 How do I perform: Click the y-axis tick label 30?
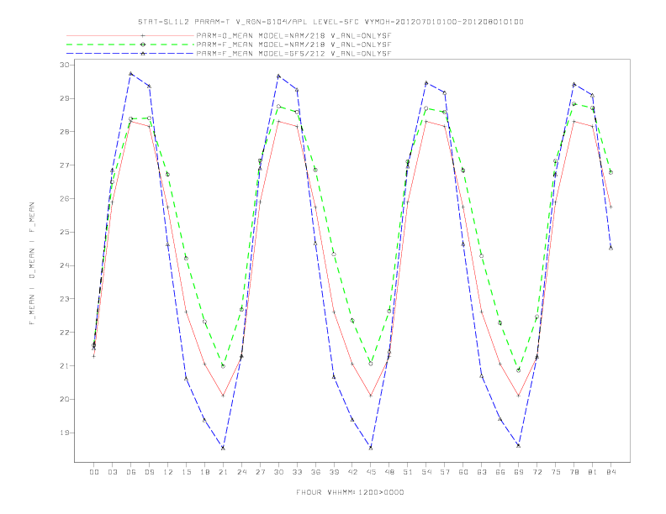(65, 65)
